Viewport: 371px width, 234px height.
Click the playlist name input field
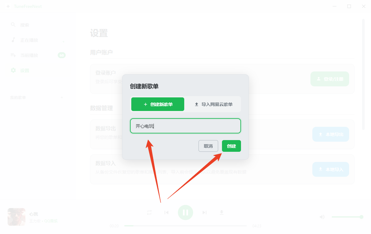185,126
